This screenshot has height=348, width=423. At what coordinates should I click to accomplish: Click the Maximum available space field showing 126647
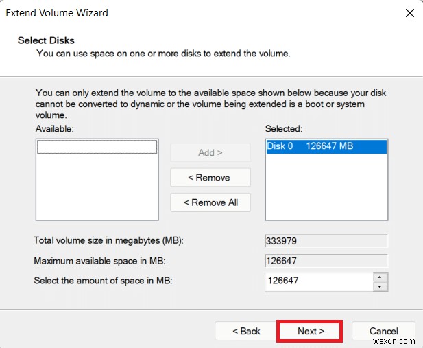(x=326, y=261)
